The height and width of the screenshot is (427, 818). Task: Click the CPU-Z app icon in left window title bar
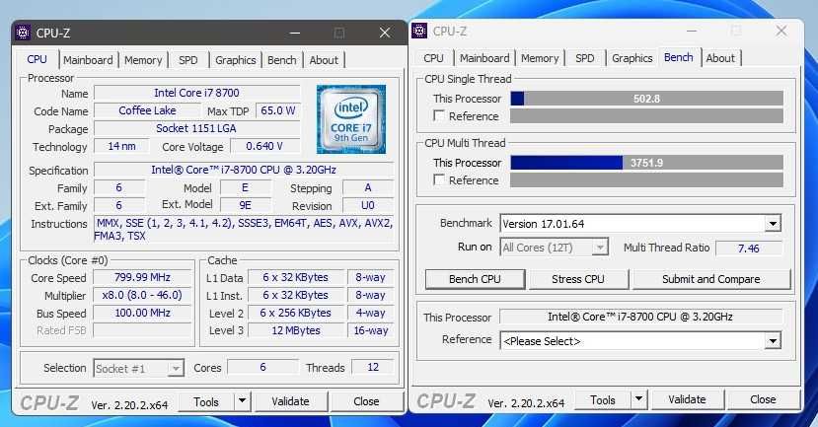(23, 33)
